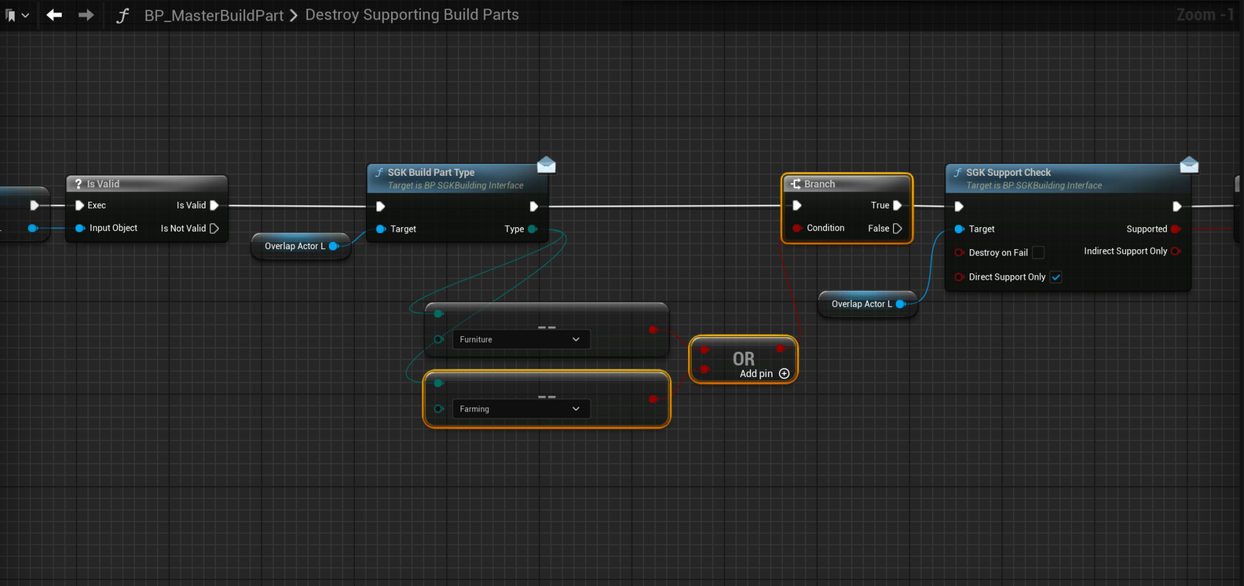Click the message envelope icon on SGK Build Part Type
This screenshot has height=586, width=1244.
tap(546, 165)
